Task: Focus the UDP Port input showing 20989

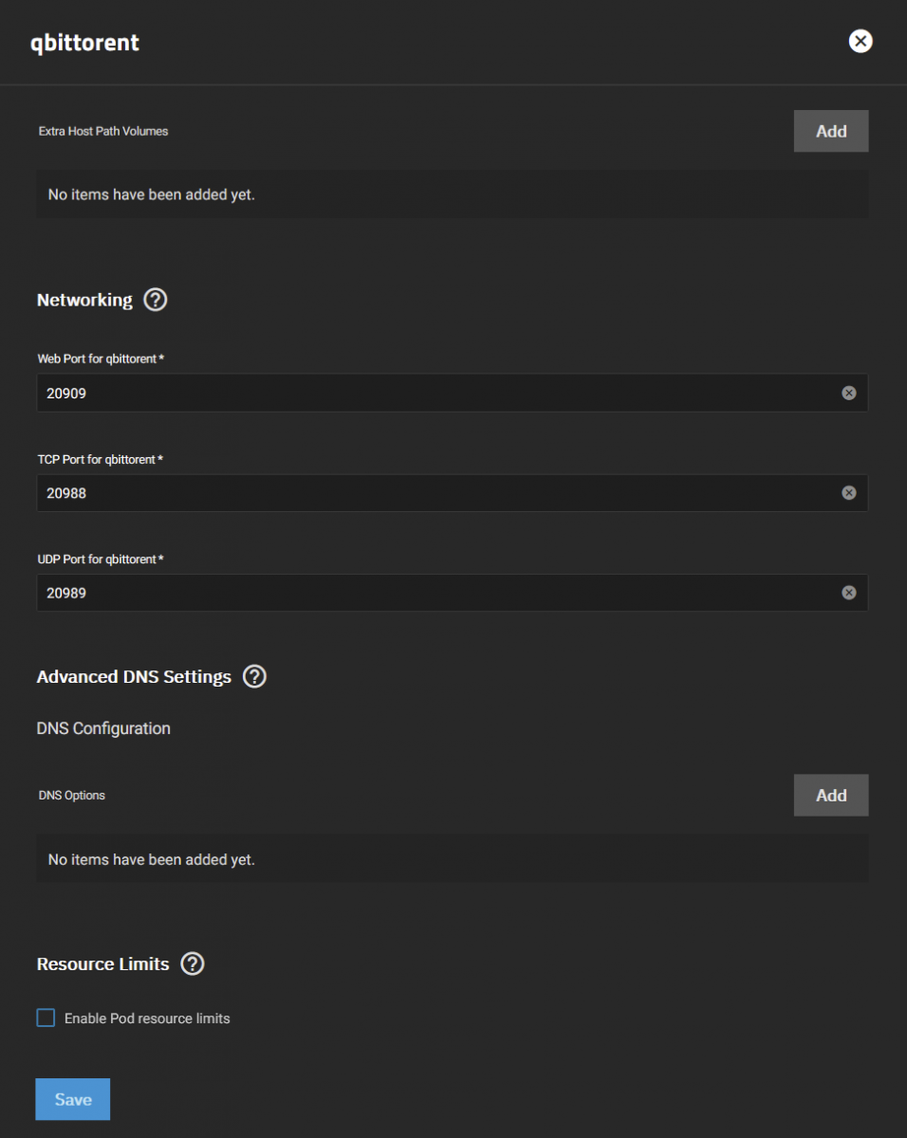Action: tap(452, 593)
